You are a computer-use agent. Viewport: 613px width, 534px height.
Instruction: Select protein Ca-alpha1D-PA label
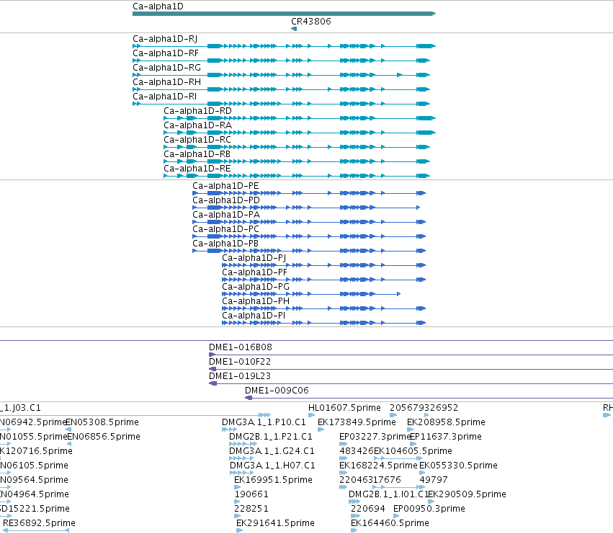[x=226, y=215]
